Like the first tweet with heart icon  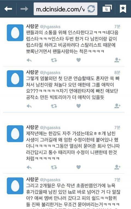pyautogui.click(x=79, y=60)
